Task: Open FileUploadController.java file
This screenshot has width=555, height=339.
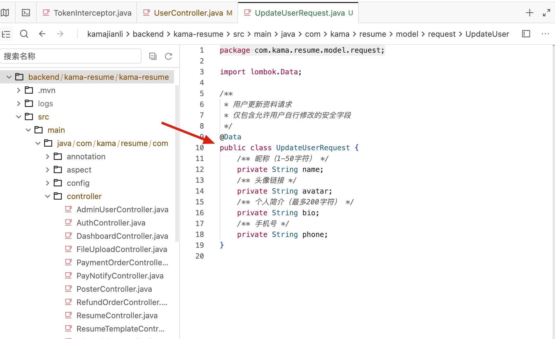Action: click(x=122, y=249)
